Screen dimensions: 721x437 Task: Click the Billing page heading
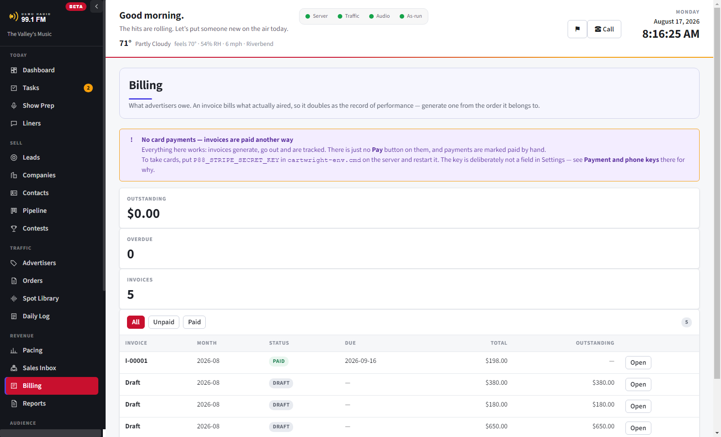pyautogui.click(x=146, y=85)
